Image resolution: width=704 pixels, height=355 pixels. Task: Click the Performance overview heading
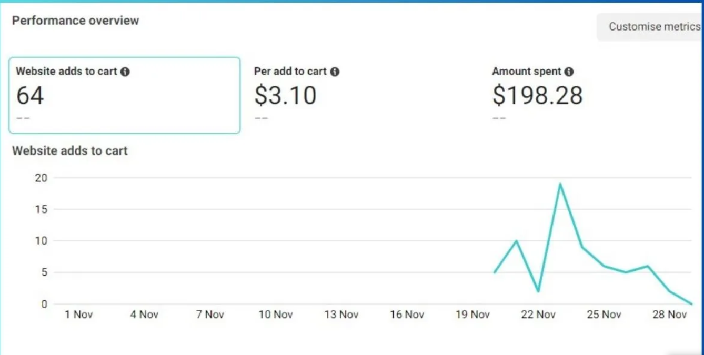point(75,21)
